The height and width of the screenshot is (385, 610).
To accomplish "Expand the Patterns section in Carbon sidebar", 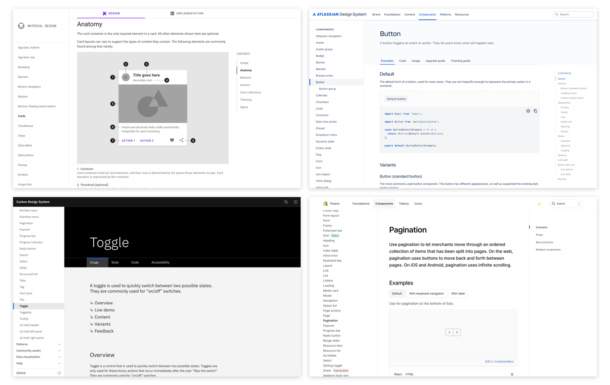I will 59,344.
